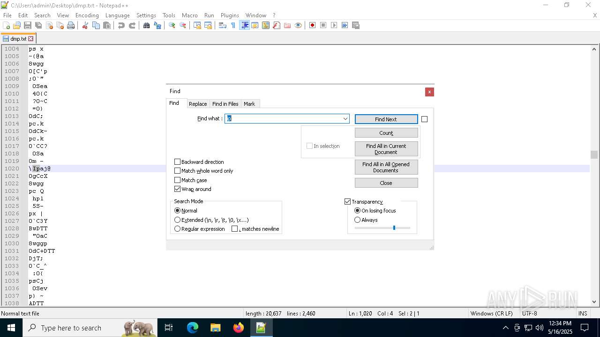The width and height of the screenshot is (600, 337).
Task: Toggle the indent guide toolbar icon
Action: coord(244,25)
